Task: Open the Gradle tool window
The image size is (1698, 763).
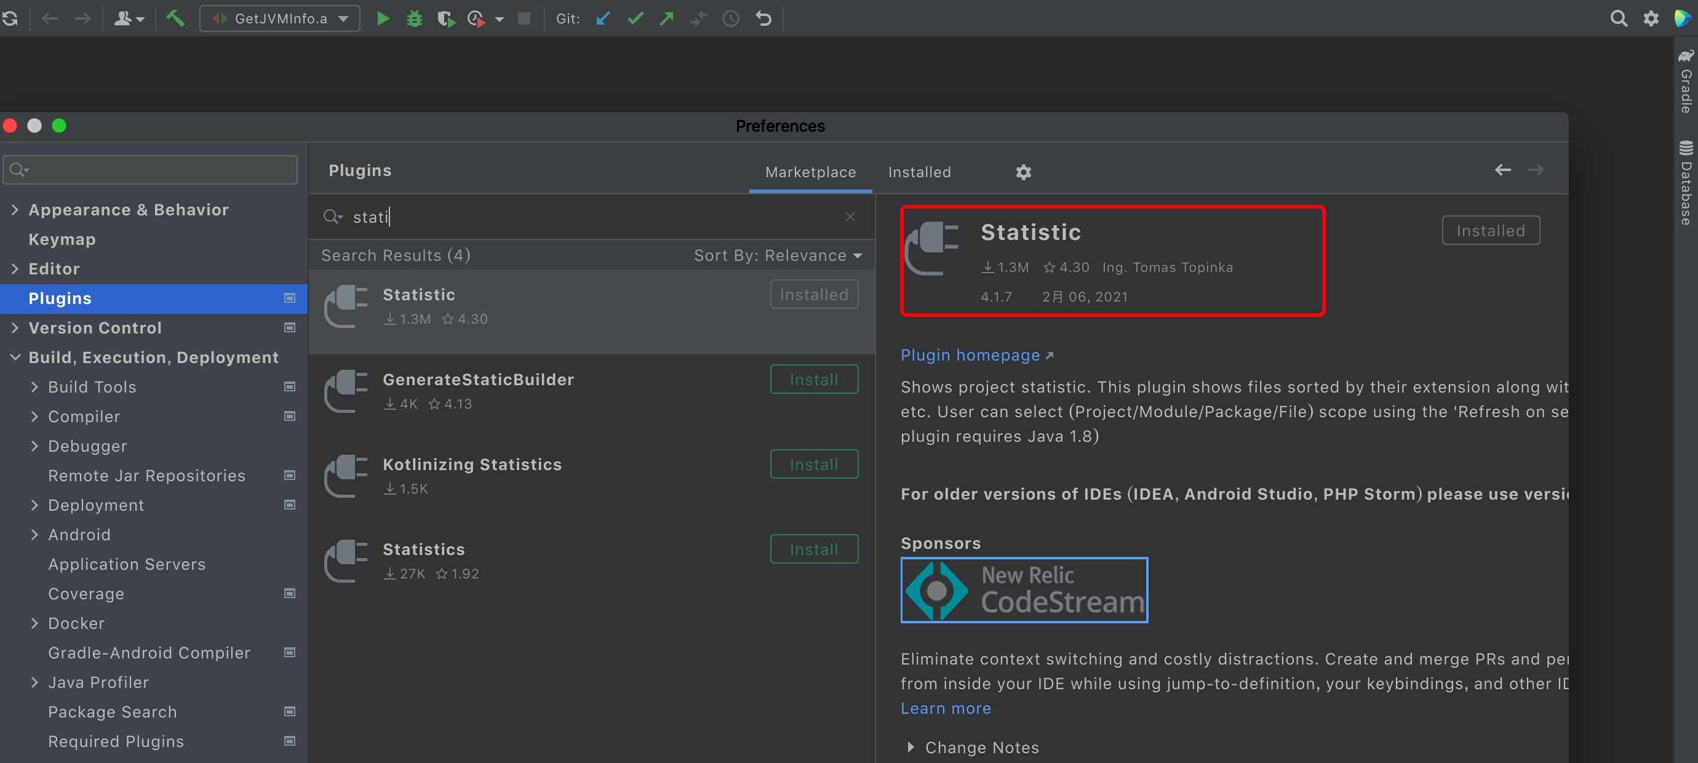Action: tap(1686, 82)
